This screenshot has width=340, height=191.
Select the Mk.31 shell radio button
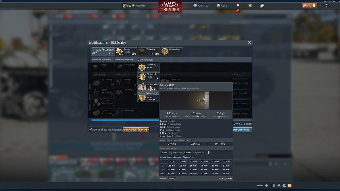tap(157, 99)
